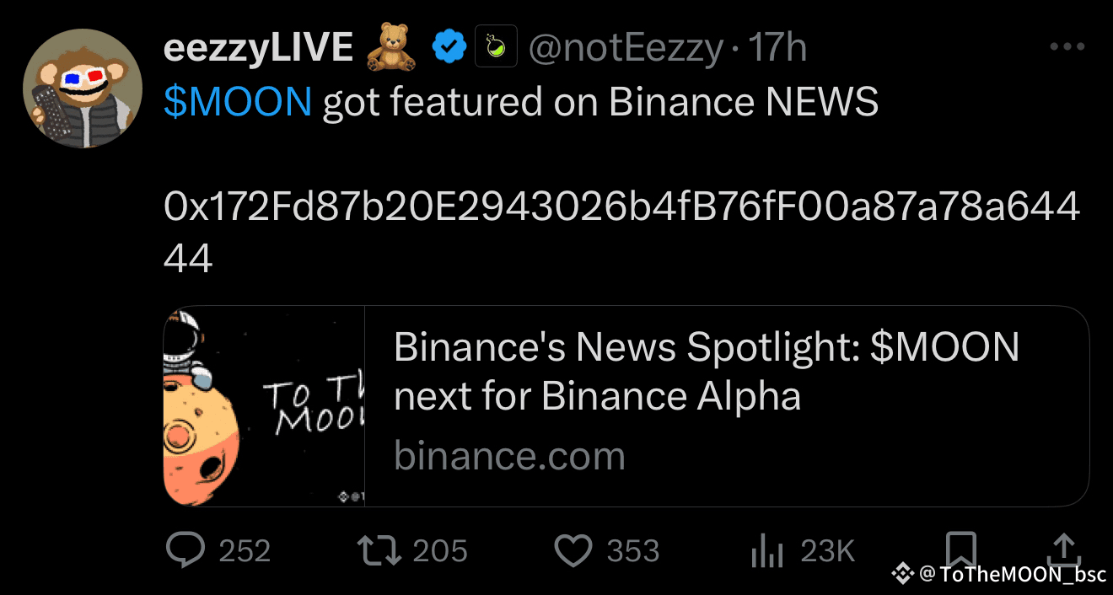This screenshot has width=1113, height=595.
Task: Retweet the post using the repost icon
Action: [379, 550]
